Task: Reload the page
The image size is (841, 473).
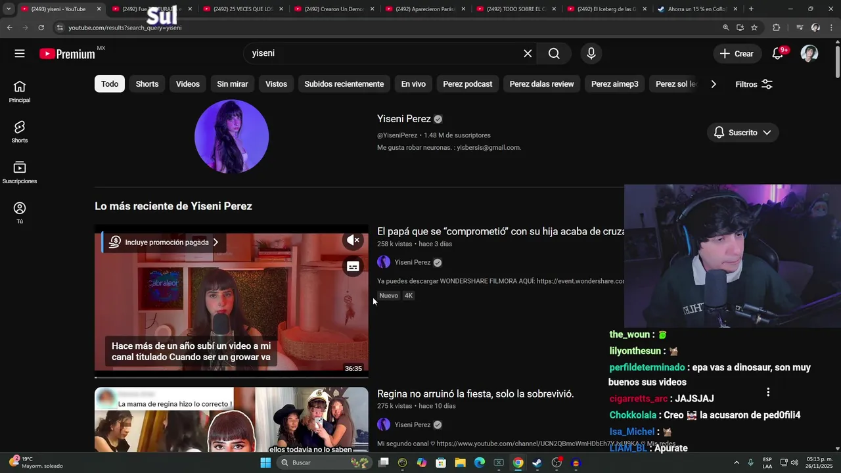Action: 41,28
